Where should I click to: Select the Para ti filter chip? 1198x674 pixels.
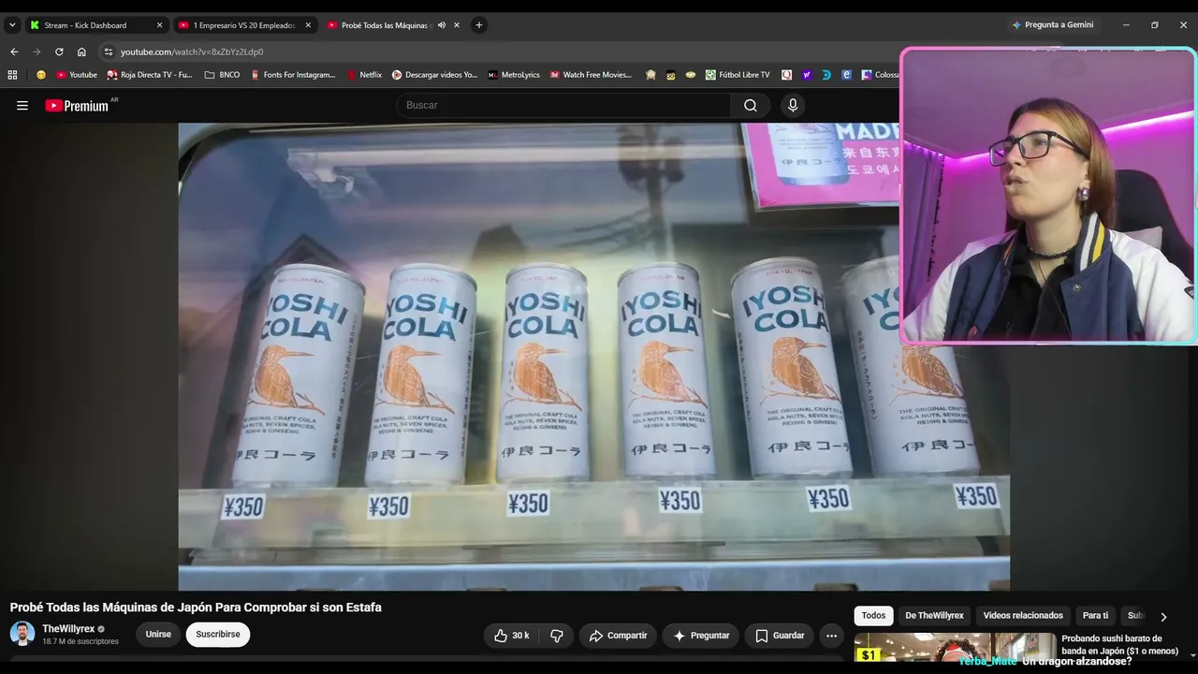tap(1095, 616)
